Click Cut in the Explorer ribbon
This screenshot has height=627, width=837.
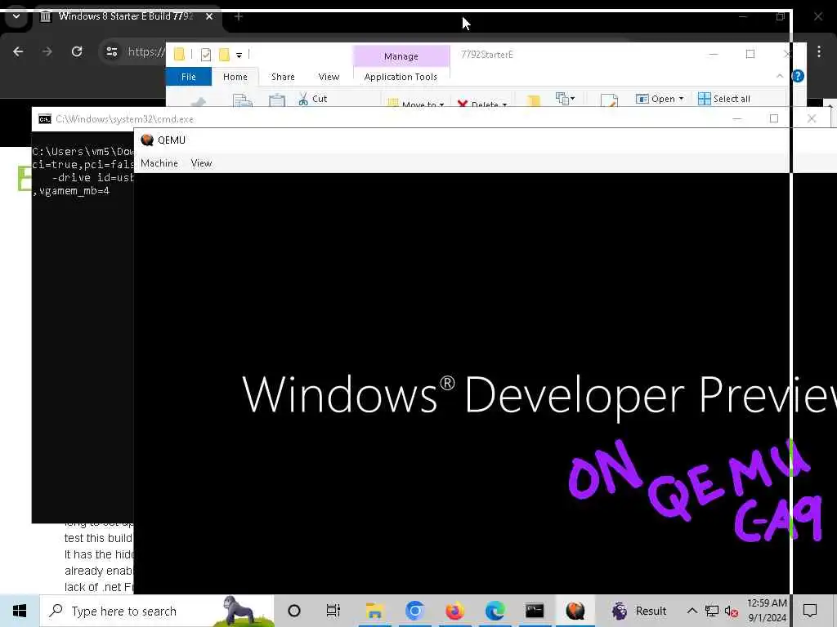pyautogui.click(x=313, y=99)
